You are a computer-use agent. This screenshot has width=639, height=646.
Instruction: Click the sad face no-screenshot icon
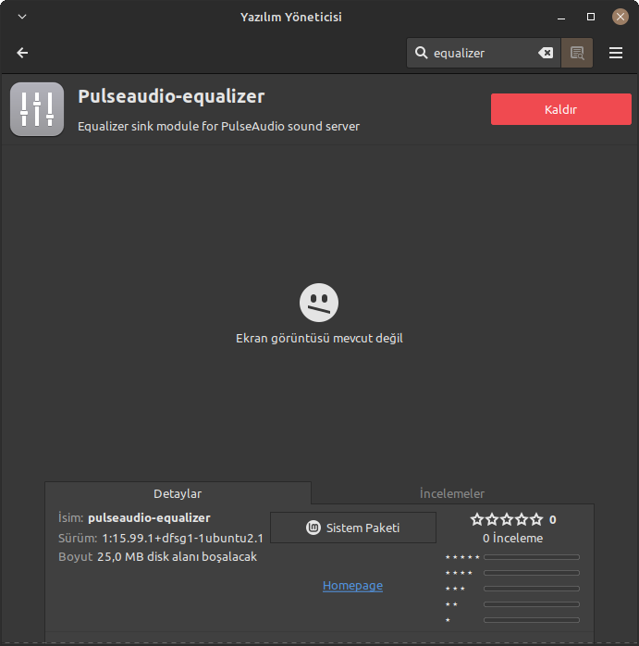pos(319,303)
